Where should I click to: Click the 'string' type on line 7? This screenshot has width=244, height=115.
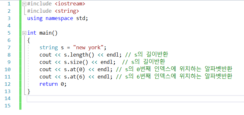48,47
